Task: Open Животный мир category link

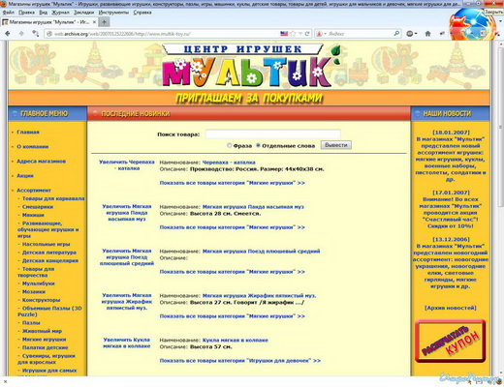Action: pyautogui.click(x=42, y=331)
